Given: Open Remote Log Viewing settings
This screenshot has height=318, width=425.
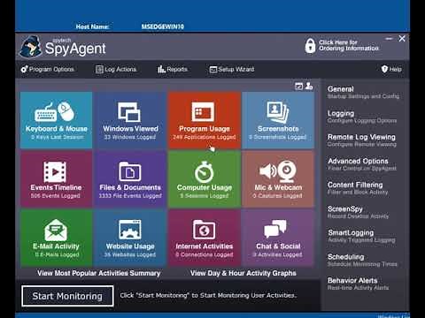Looking at the screenshot, I should tap(362, 140).
